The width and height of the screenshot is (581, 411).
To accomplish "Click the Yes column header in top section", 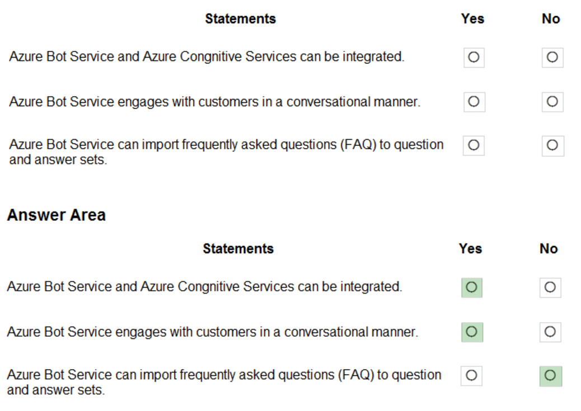I will [472, 18].
